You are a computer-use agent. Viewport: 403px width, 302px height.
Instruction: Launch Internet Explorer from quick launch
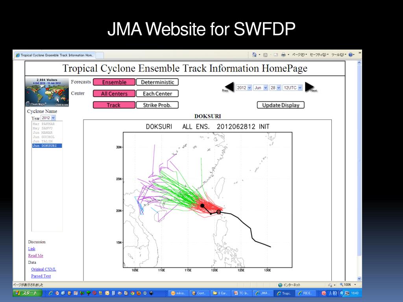click(51, 293)
